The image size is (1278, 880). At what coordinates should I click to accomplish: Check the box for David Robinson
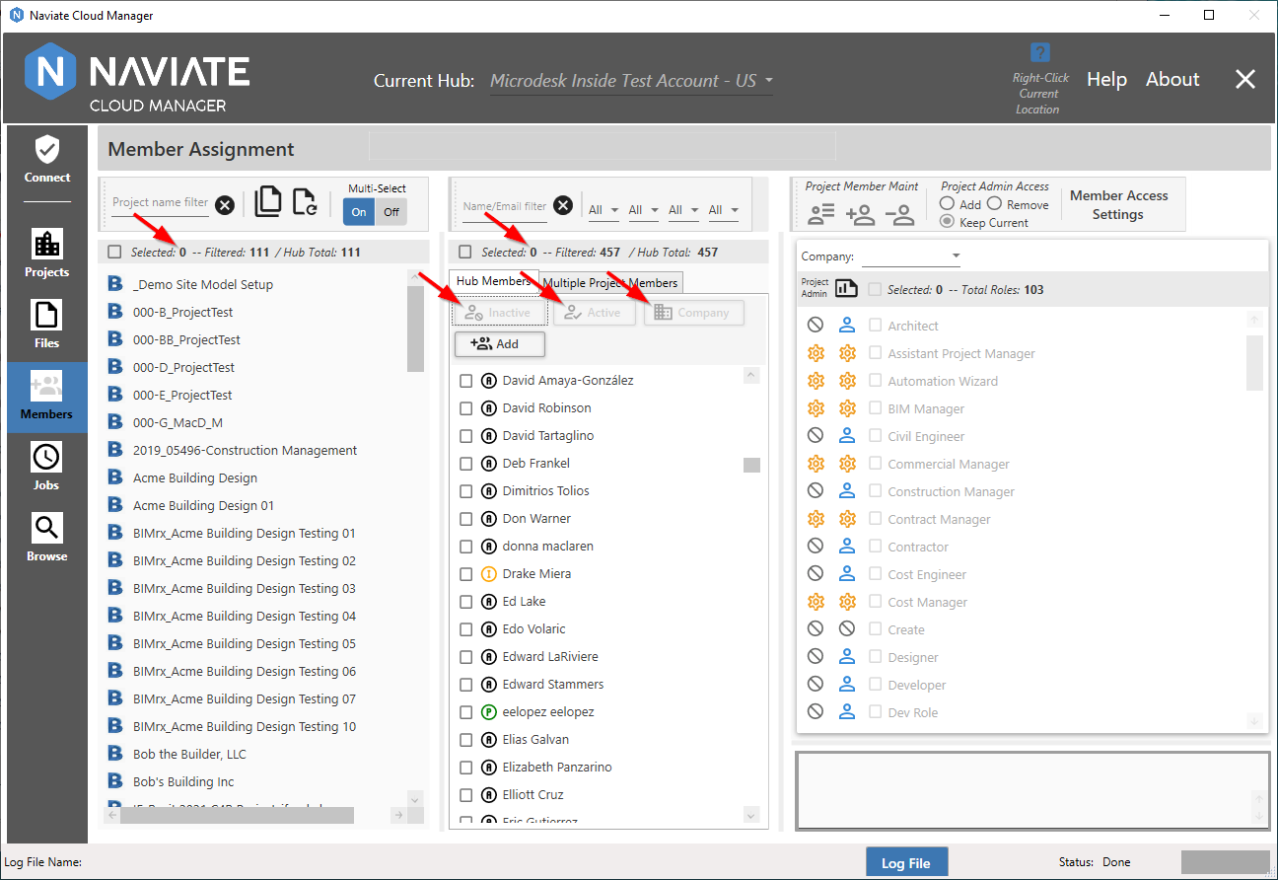click(466, 407)
